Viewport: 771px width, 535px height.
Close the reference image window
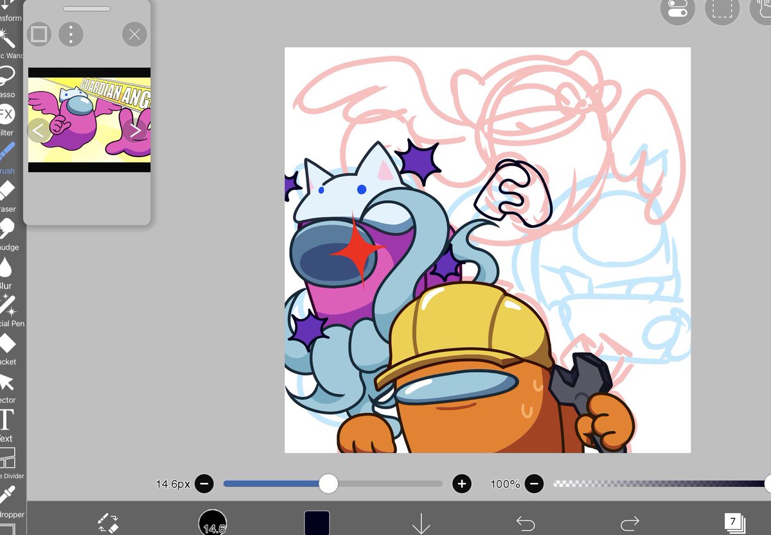(134, 34)
